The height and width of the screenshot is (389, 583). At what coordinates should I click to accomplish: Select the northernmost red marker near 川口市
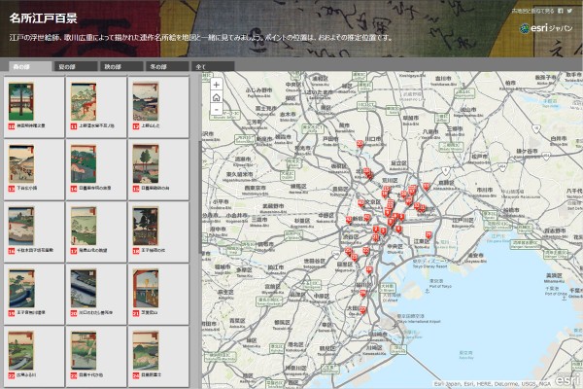[360, 145]
